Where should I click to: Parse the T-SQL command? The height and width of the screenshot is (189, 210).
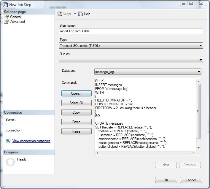click(x=76, y=131)
